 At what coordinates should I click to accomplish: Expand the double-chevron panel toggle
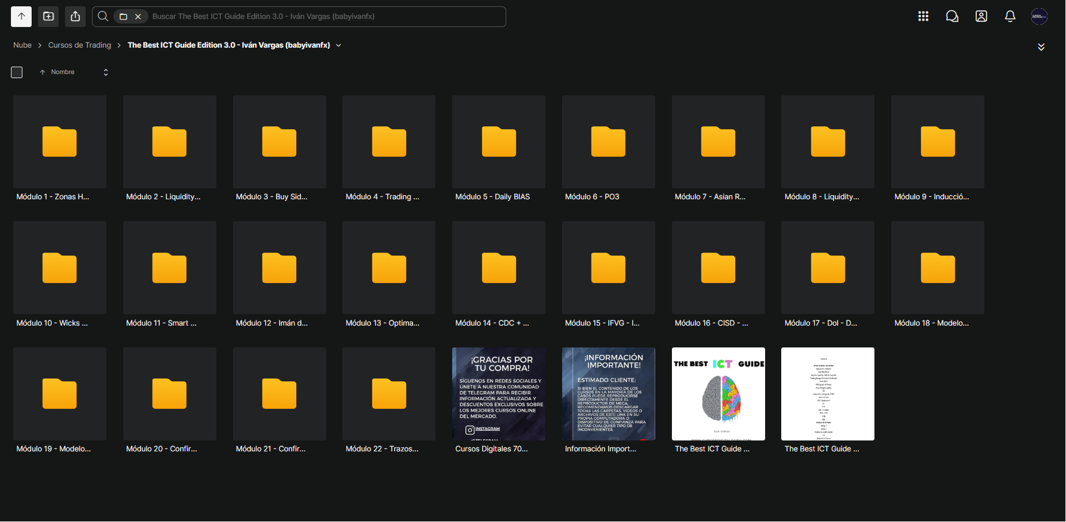click(x=1041, y=47)
